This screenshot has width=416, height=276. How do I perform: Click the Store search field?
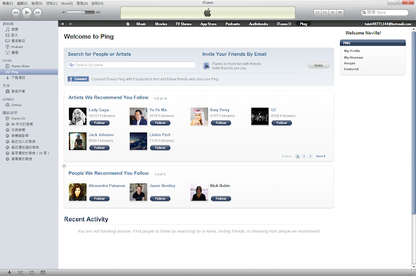click(384, 12)
